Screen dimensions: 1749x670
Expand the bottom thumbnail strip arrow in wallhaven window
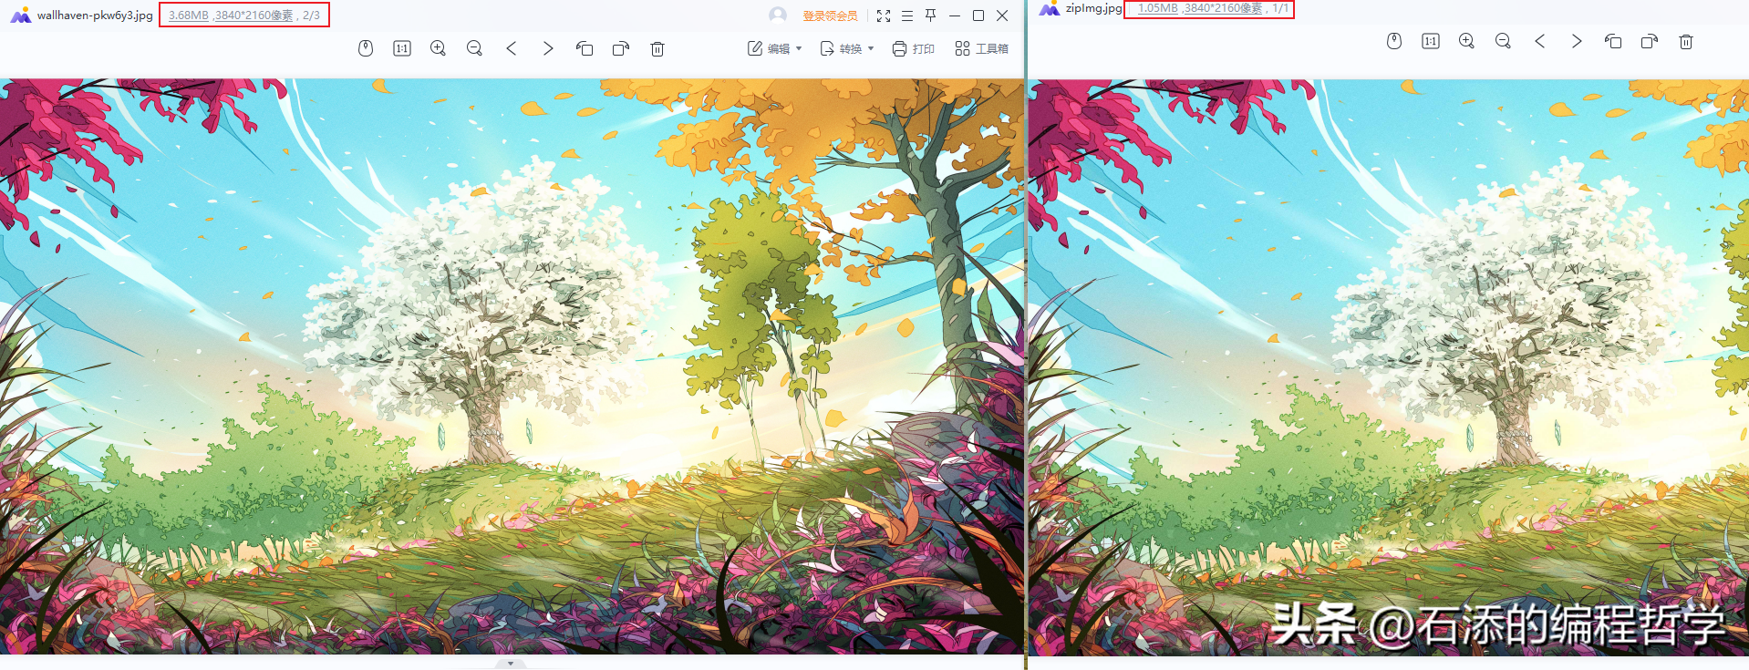[x=511, y=663]
